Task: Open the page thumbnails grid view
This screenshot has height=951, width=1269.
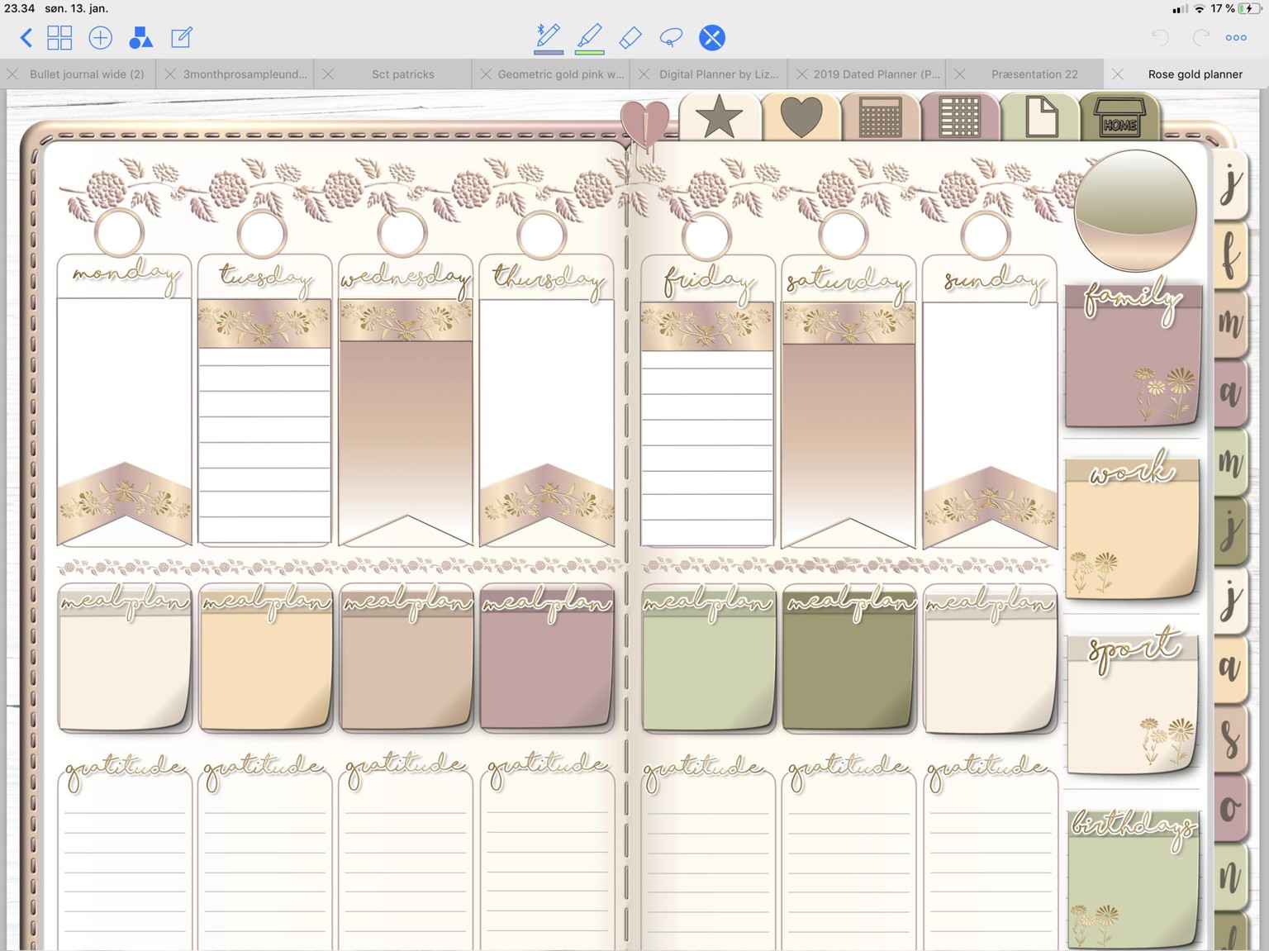Action: 59,38
